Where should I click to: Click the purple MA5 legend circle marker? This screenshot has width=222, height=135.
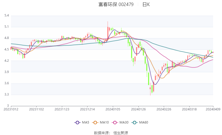pos(77,122)
